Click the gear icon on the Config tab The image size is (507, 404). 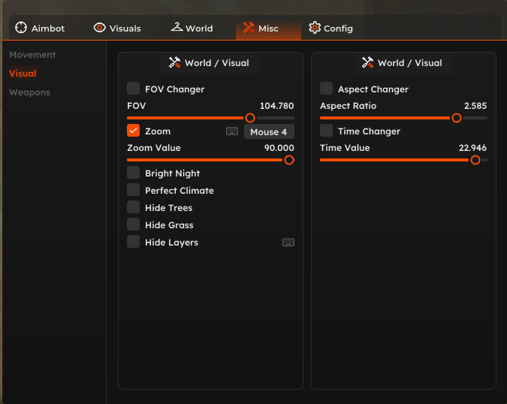point(315,28)
